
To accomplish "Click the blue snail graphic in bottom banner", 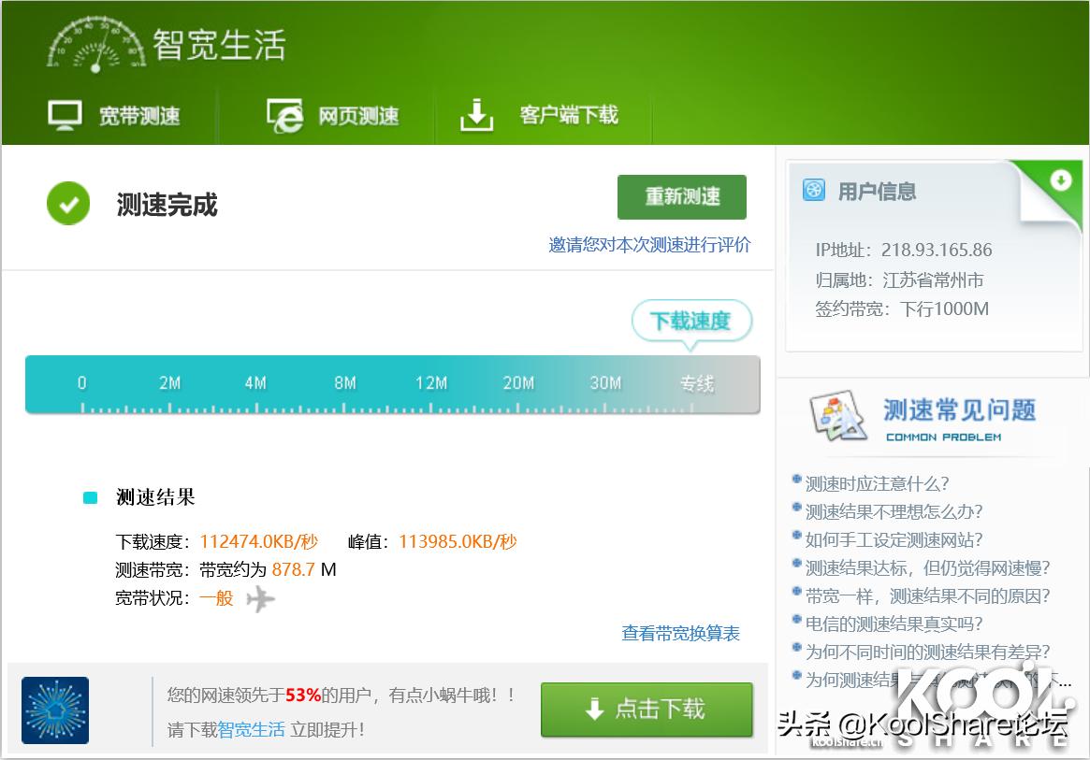I will [x=55, y=710].
